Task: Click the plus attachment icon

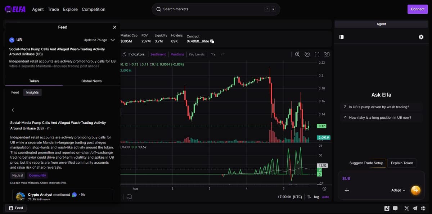Action: 347,190
